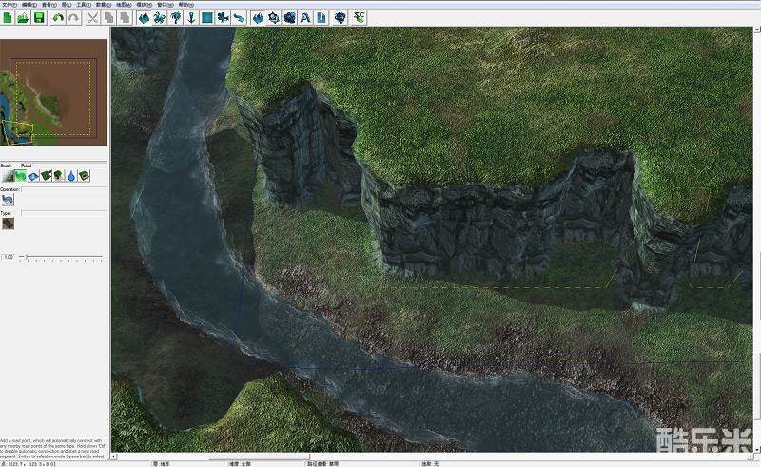
Task: Undo the last action via the toolbar arrow
Action: tap(58, 17)
